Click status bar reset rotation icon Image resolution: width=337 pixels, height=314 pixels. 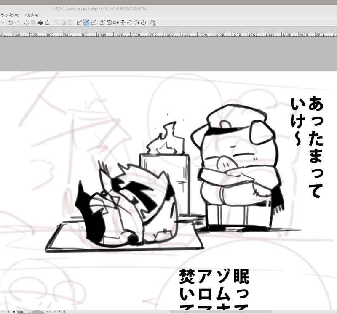59,311
